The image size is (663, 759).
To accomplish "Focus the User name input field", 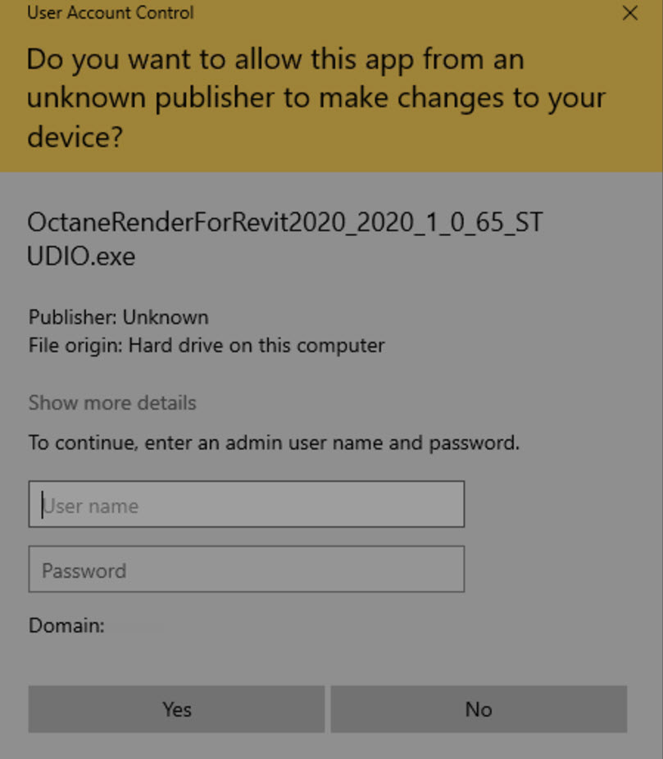I will click(246, 505).
